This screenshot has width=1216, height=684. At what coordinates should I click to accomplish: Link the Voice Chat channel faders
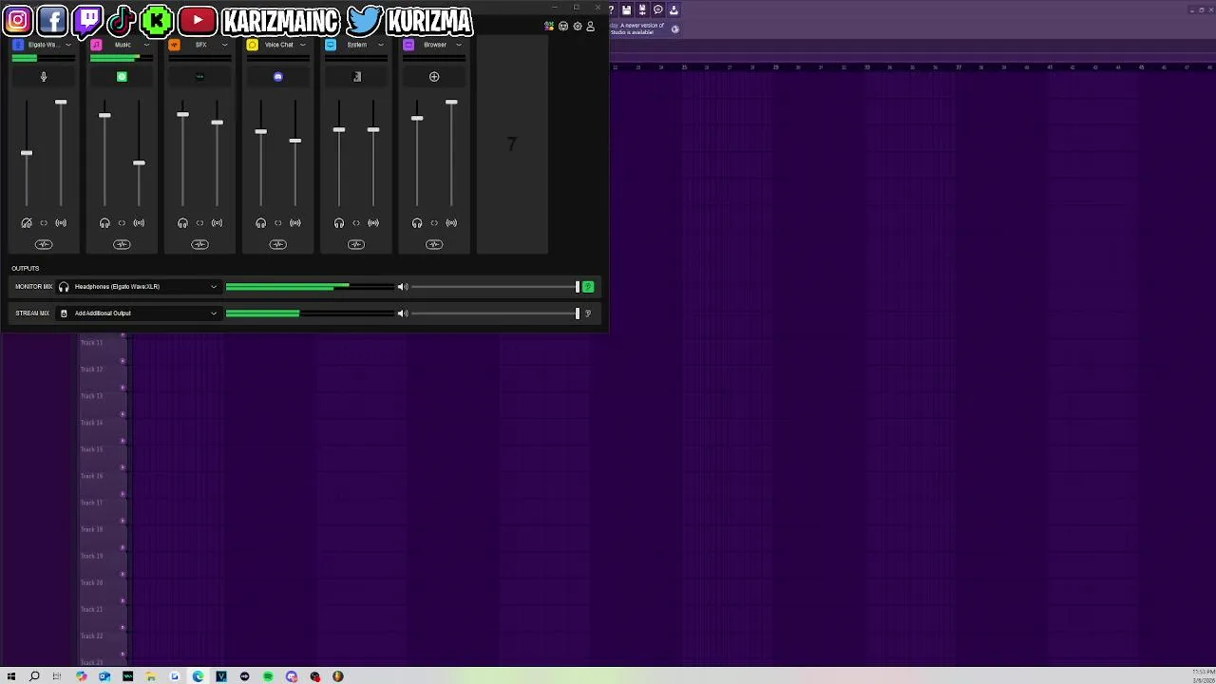(x=278, y=223)
